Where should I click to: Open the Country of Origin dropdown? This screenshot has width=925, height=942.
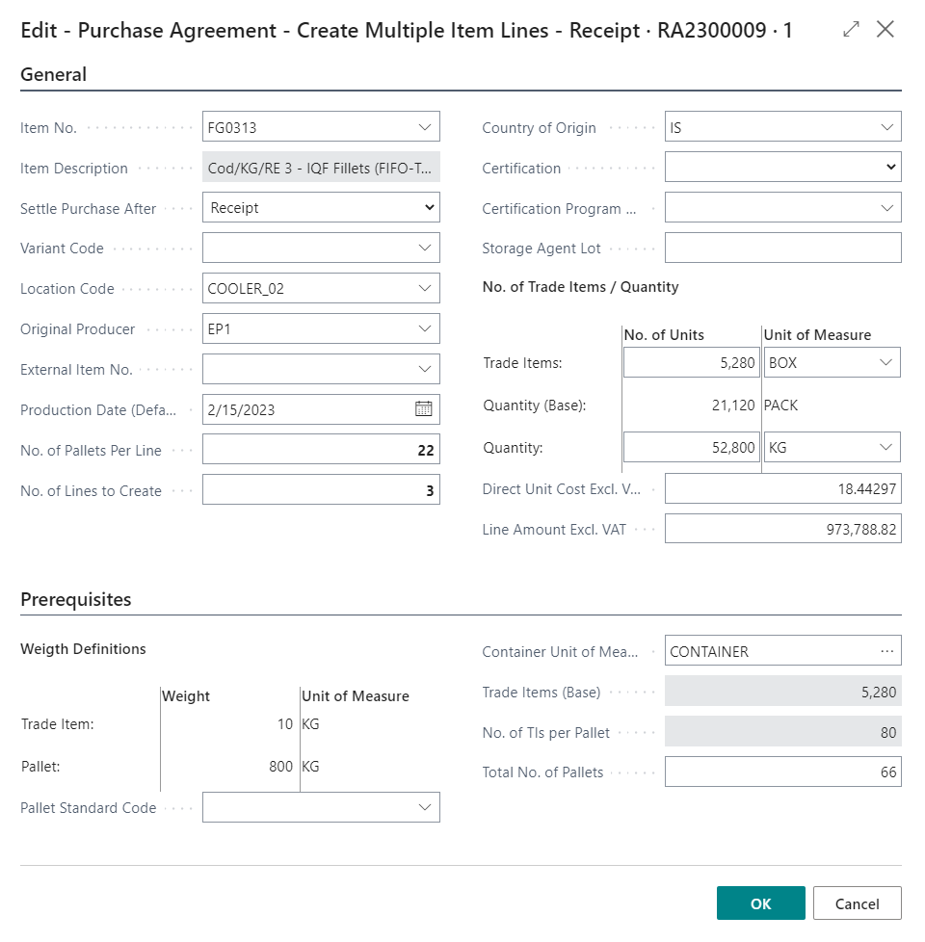886,127
